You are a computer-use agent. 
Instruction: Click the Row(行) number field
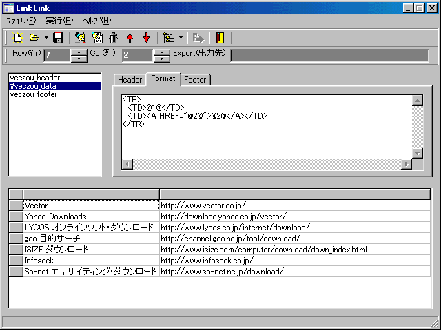click(57, 55)
